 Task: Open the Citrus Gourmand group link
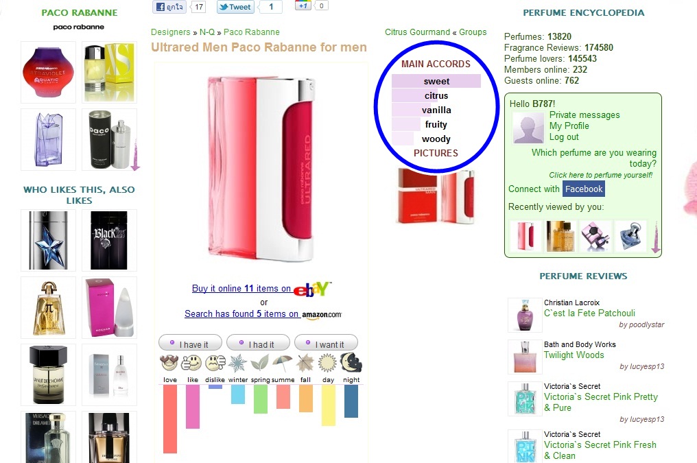[417, 32]
